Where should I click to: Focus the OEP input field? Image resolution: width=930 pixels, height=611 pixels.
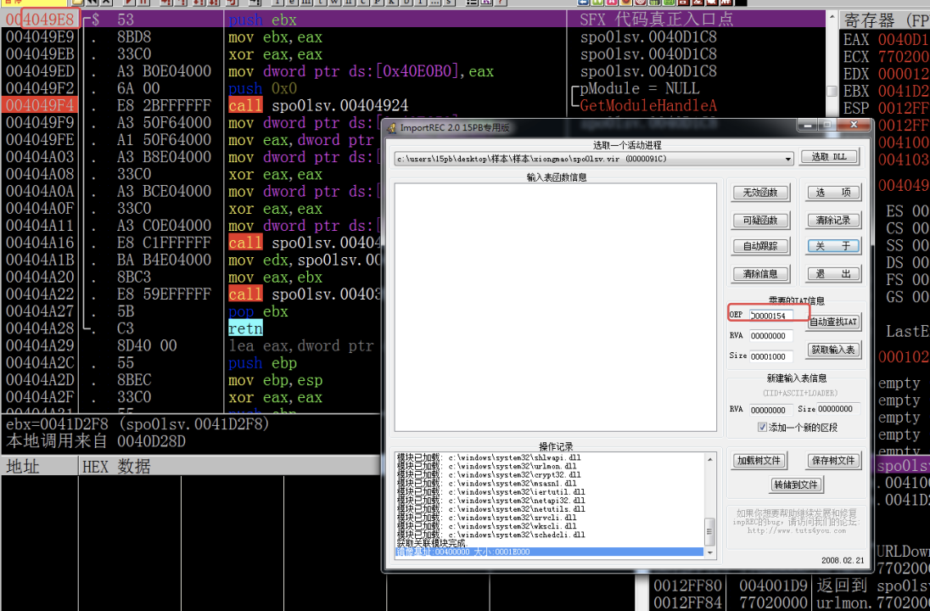point(771,315)
